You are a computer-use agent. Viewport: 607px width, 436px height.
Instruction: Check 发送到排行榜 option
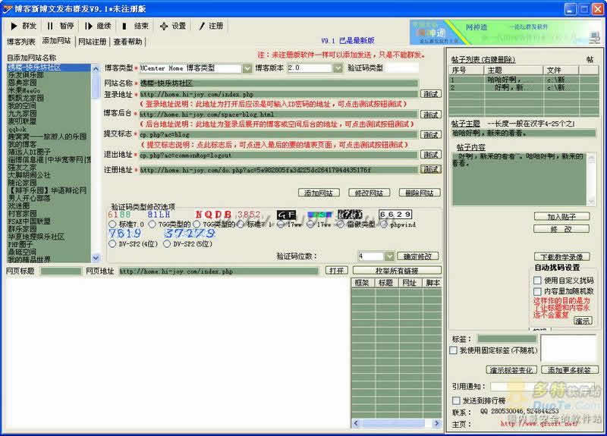(456, 400)
